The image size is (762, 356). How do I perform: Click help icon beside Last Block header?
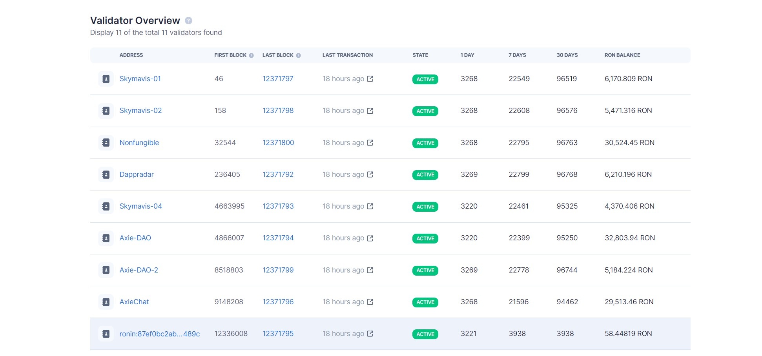(299, 55)
